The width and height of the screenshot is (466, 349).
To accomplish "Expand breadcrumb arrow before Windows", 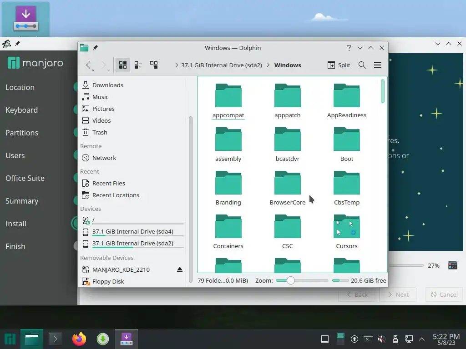I will [268, 65].
